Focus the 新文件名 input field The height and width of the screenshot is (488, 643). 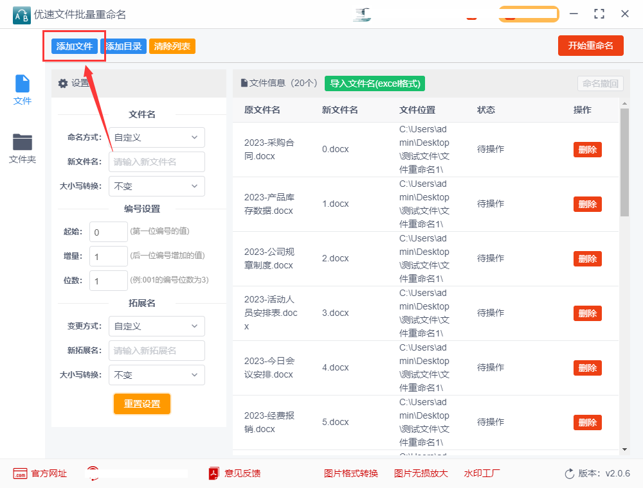157,162
